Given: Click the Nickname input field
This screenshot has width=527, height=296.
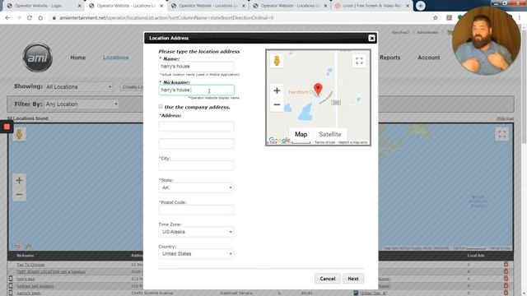Looking at the screenshot, I should pyautogui.click(x=196, y=90).
